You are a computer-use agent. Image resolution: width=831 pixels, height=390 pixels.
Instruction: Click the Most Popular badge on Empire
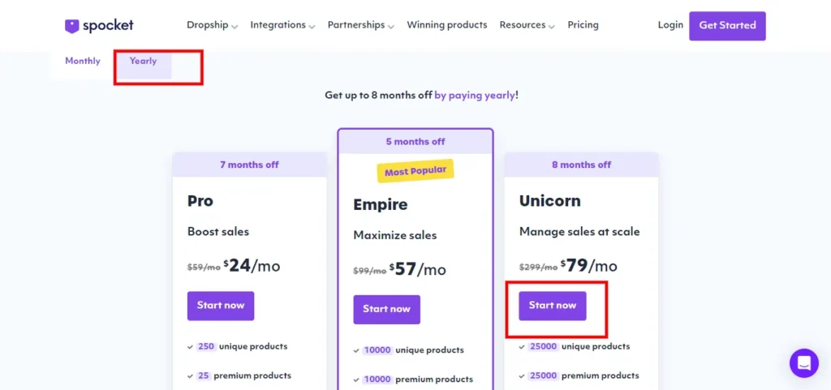point(415,172)
